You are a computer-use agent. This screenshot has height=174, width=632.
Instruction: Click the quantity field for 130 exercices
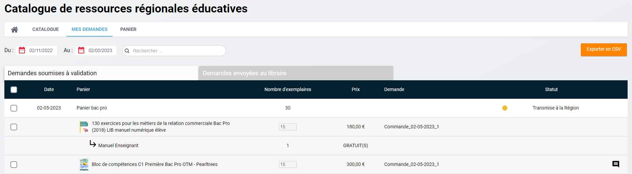coord(288,127)
